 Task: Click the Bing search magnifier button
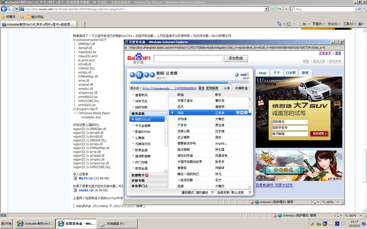coord(359,9)
